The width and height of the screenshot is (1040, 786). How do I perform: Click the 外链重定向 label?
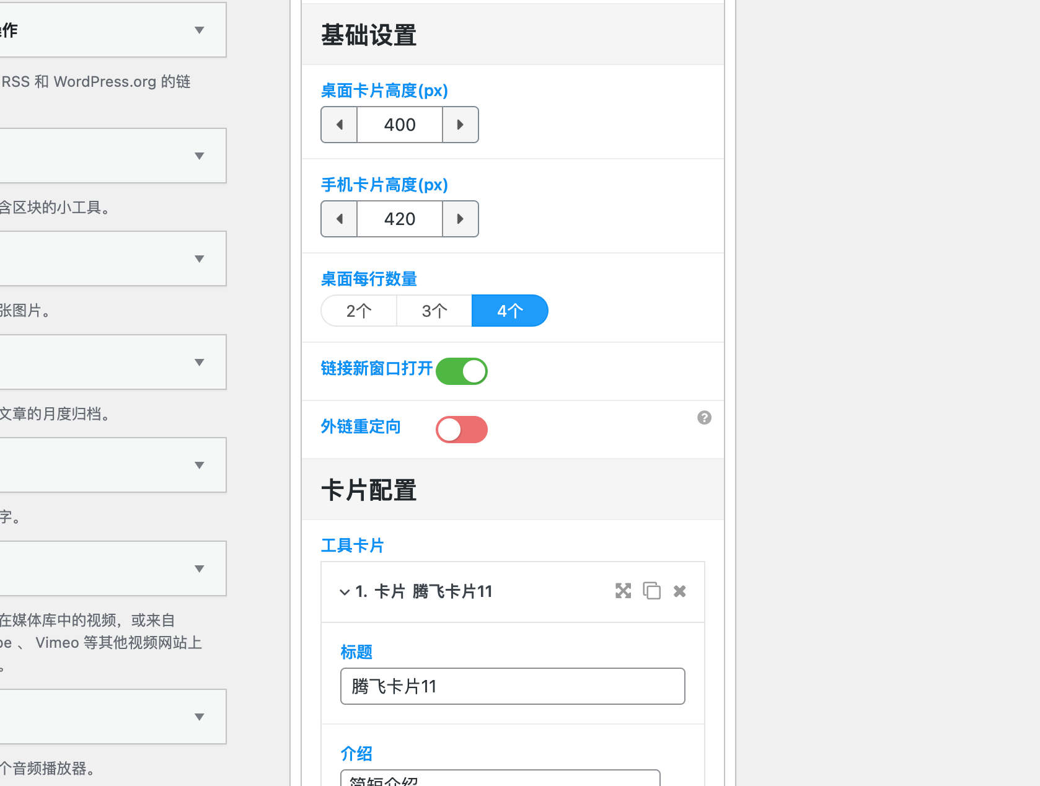tap(361, 426)
